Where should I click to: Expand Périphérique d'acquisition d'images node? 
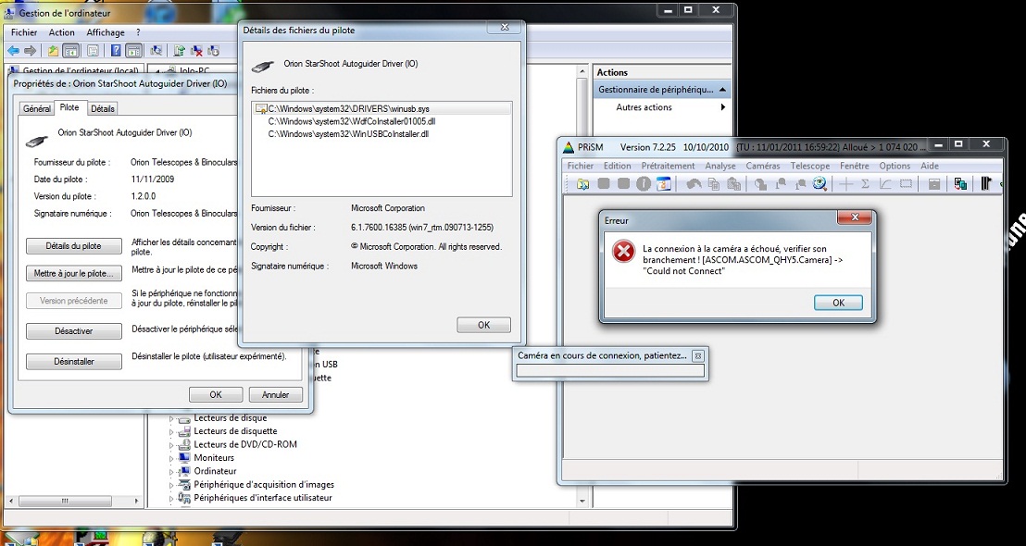(x=171, y=485)
